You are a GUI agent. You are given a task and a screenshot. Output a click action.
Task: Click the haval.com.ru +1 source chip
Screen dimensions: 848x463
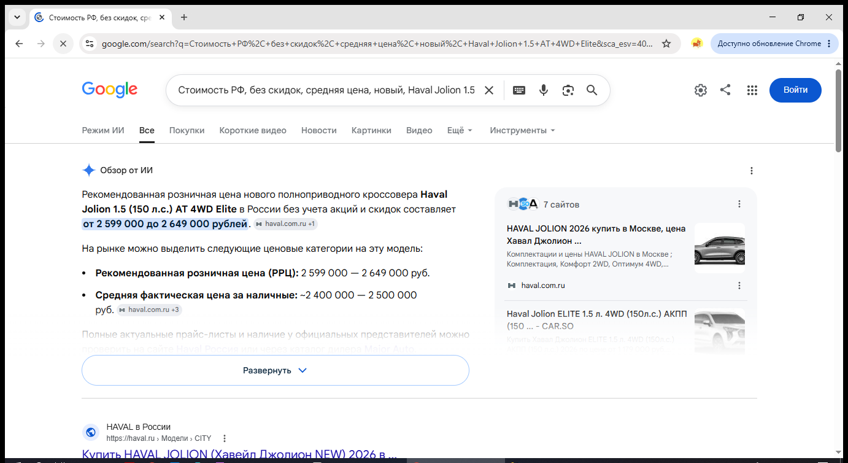[286, 224]
